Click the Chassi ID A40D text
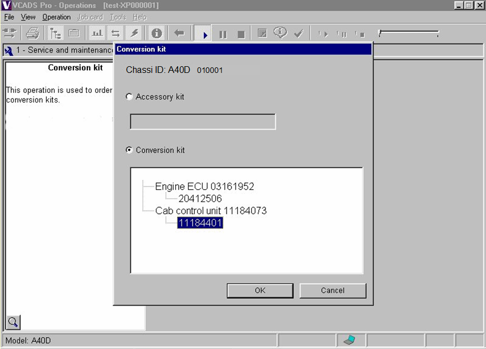 [x=158, y=70]
